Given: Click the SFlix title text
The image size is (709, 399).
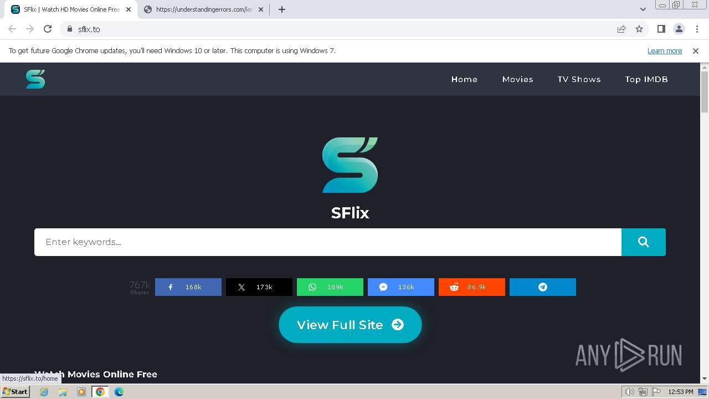Looking at the screenshot, I should (350, 213).
